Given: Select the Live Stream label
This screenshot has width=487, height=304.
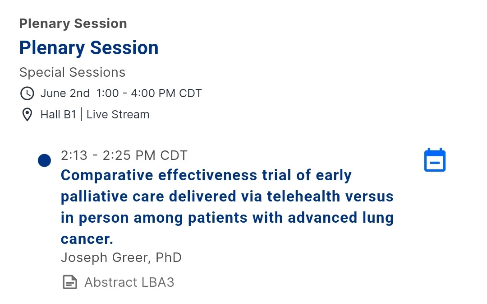Looking at the screenshot, I should coord(118,115).
